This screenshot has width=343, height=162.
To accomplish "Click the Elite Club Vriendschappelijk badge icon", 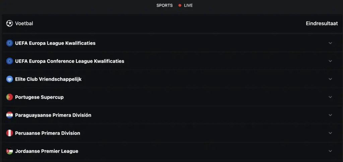I will pyautogui.click(x=9, y=79).
